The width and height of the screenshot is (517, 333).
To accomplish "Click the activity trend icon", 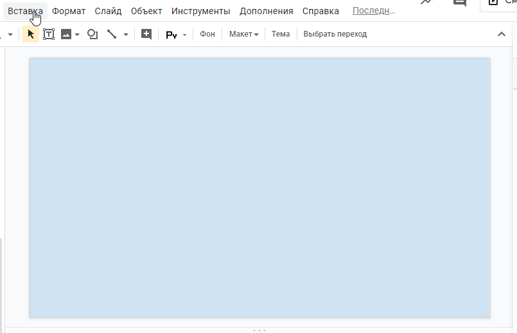I will [x=427, y=3].
